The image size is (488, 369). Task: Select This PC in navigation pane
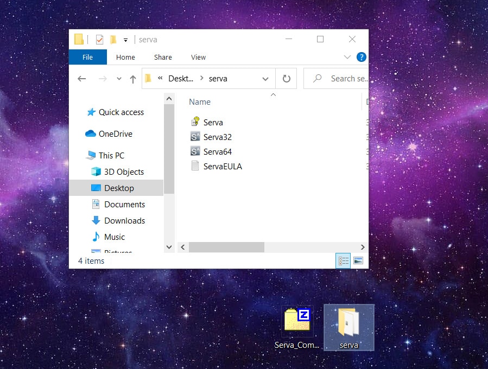point(105,155)
